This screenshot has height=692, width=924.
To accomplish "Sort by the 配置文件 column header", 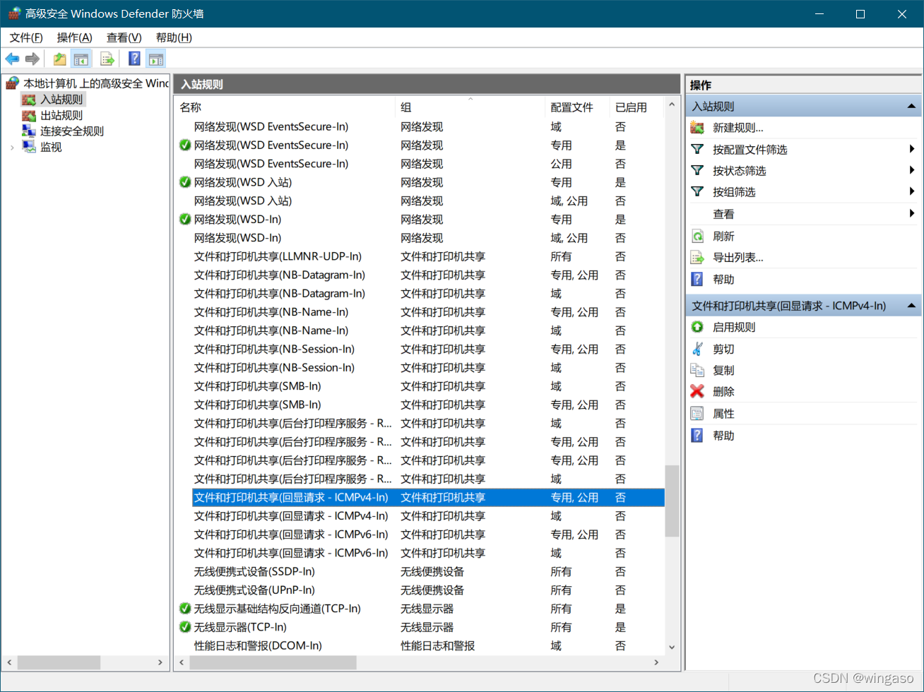I will (577, 107).
